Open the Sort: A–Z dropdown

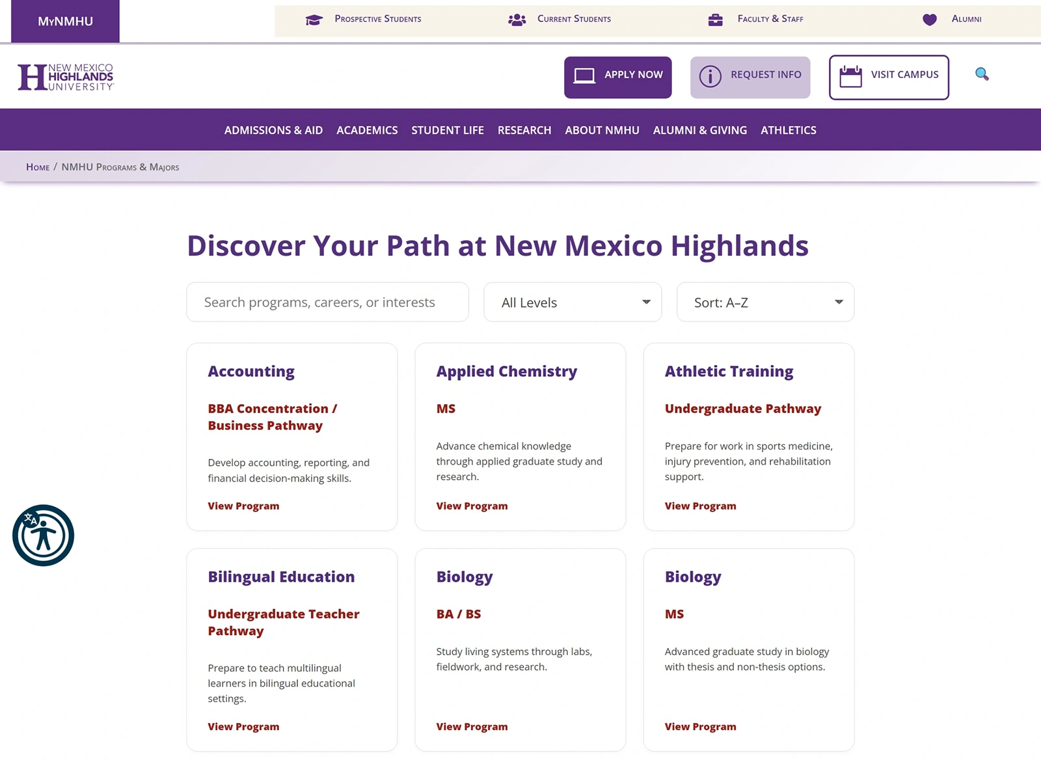pyautogui.click(x=765, y=302)
